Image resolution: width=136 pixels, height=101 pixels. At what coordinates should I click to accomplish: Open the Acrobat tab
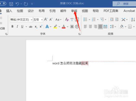129,11
